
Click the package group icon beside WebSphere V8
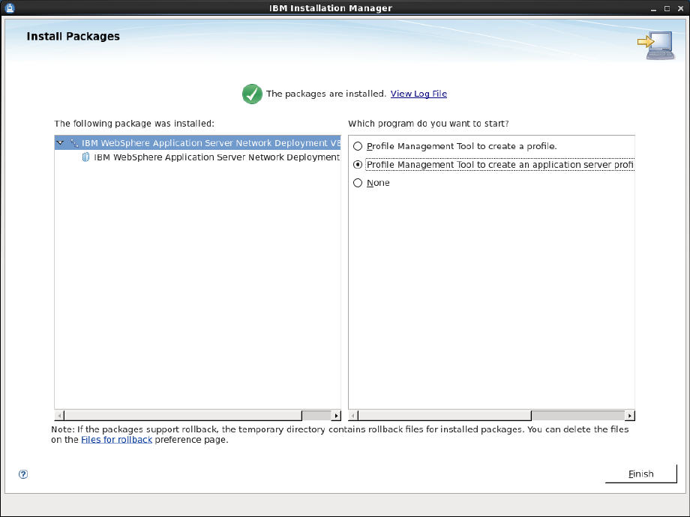click(74, 143)
